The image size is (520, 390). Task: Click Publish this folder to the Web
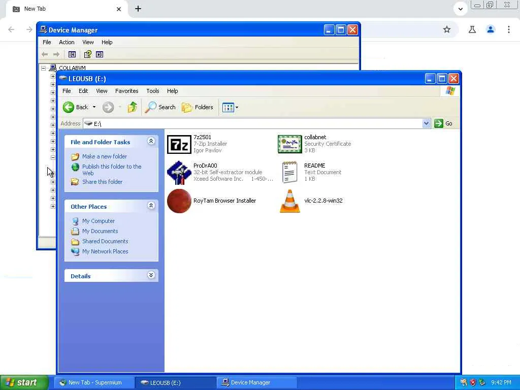pos(112,170)
